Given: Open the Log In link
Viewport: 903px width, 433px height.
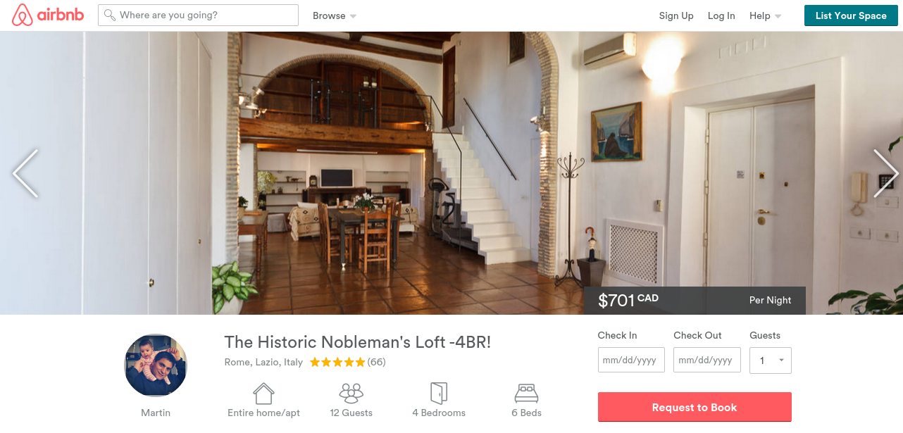Looking at the screenshot, I should pos(721,15).
